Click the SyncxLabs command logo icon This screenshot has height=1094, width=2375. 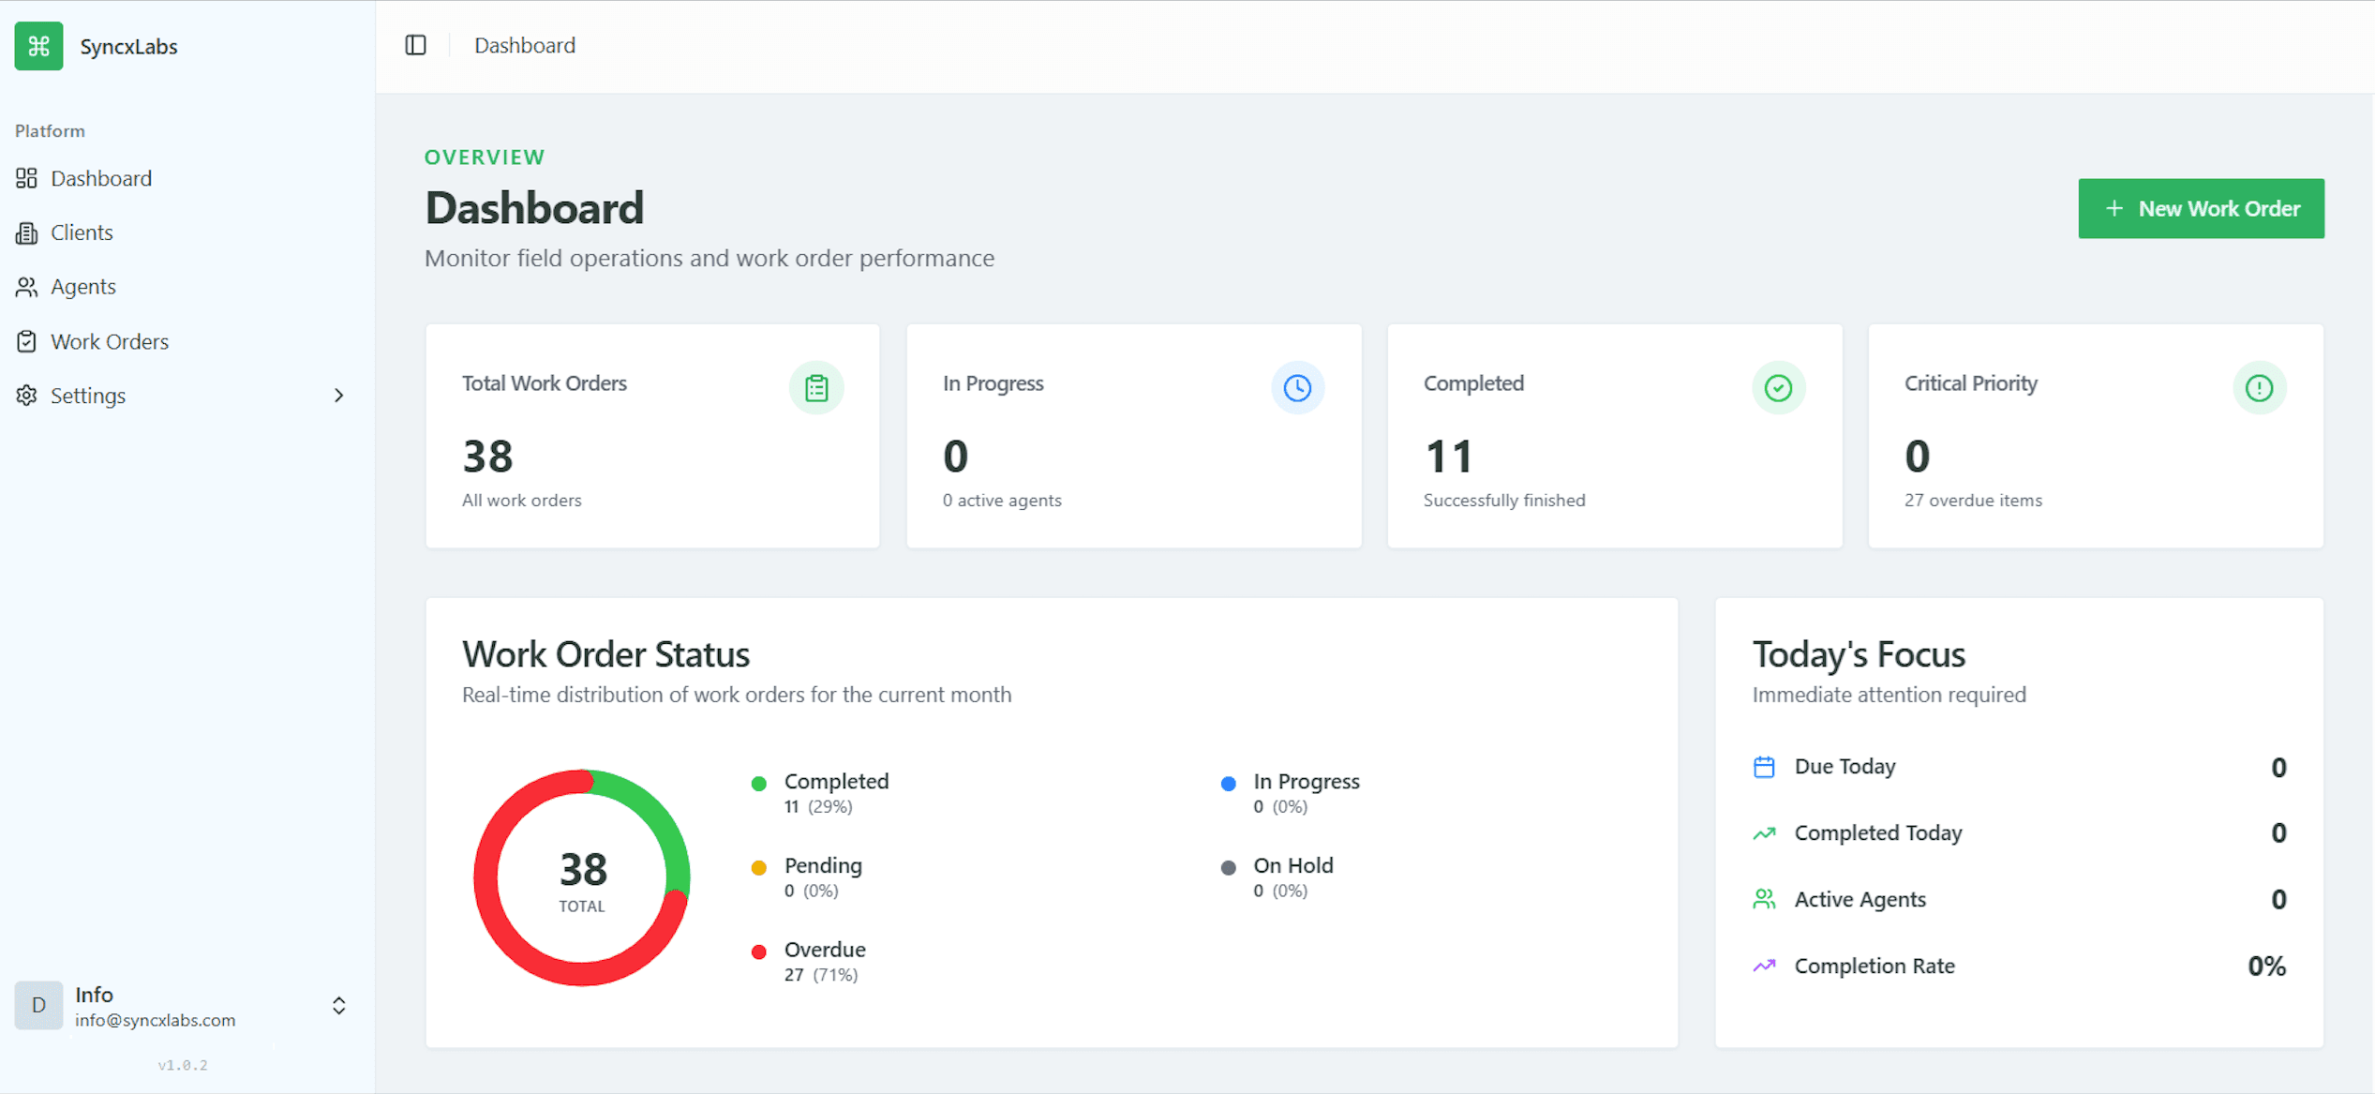click(x=37, y=45)
